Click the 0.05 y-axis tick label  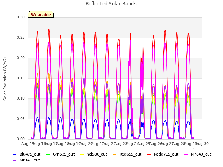pos(21,119)
